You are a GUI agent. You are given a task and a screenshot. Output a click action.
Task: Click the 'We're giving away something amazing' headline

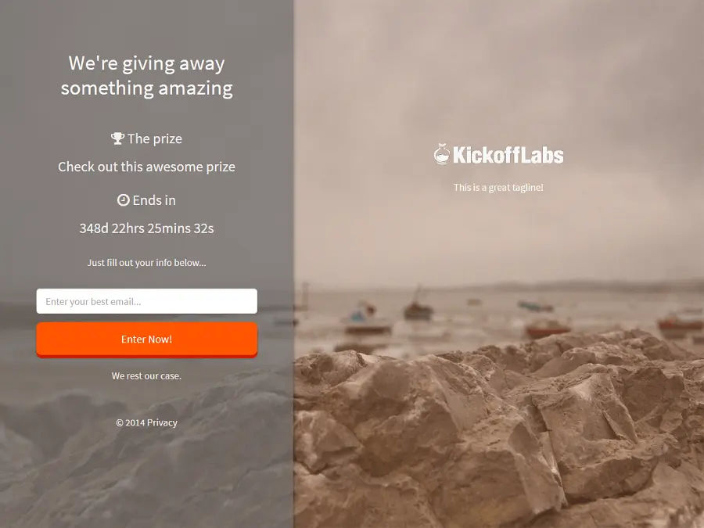tap(147, 75)
